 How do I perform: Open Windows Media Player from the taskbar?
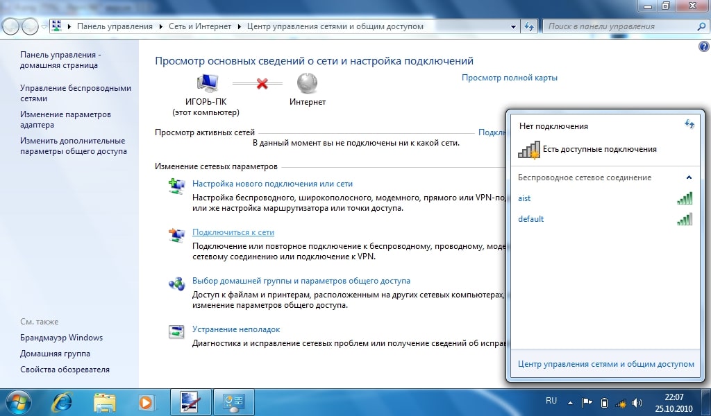point(146,402)
